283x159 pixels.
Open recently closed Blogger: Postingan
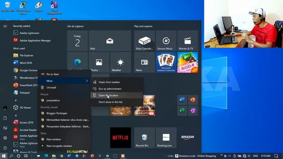[x=65, y=113]
